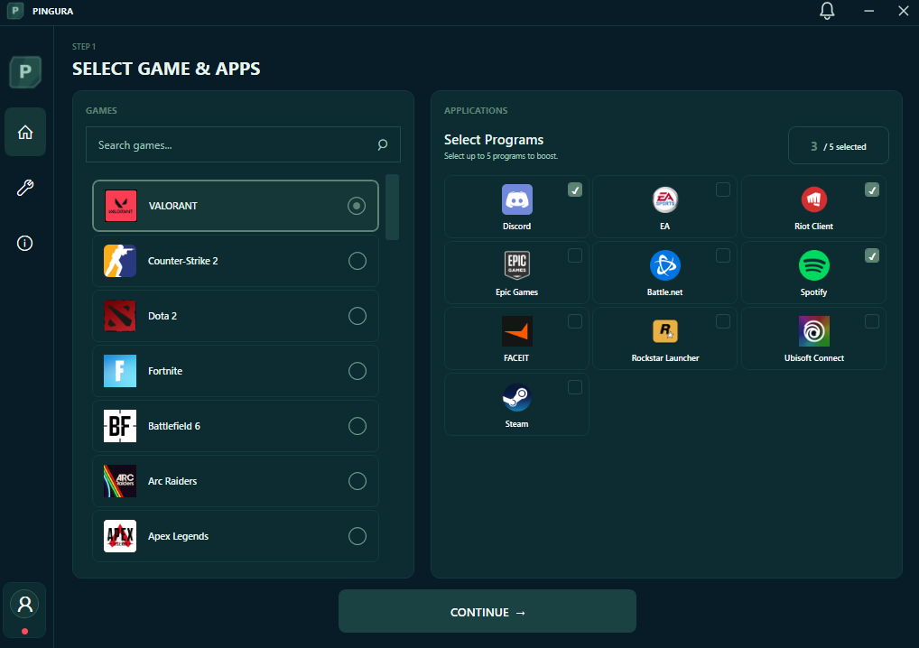Select the Dota 2 radio button
Image resolution: width=919 pixels, height=648 pixels.
357,316
